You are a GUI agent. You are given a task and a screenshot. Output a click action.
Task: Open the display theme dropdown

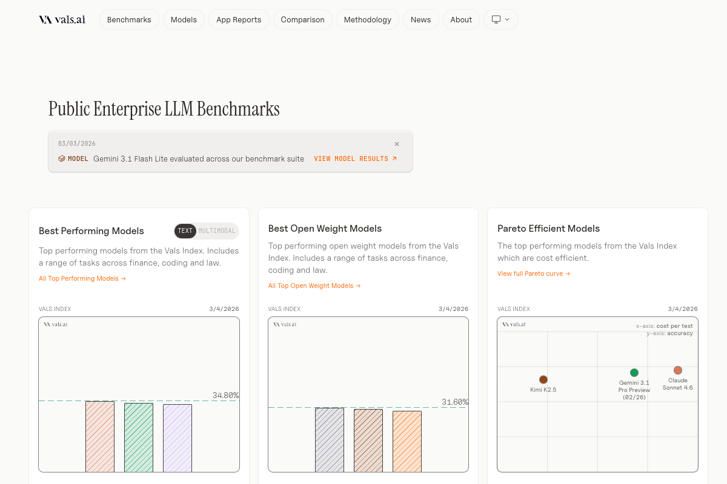tap(500, 19)
